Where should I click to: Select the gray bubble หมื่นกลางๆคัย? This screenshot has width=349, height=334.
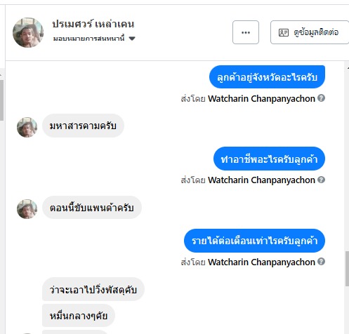pos(79,316)
